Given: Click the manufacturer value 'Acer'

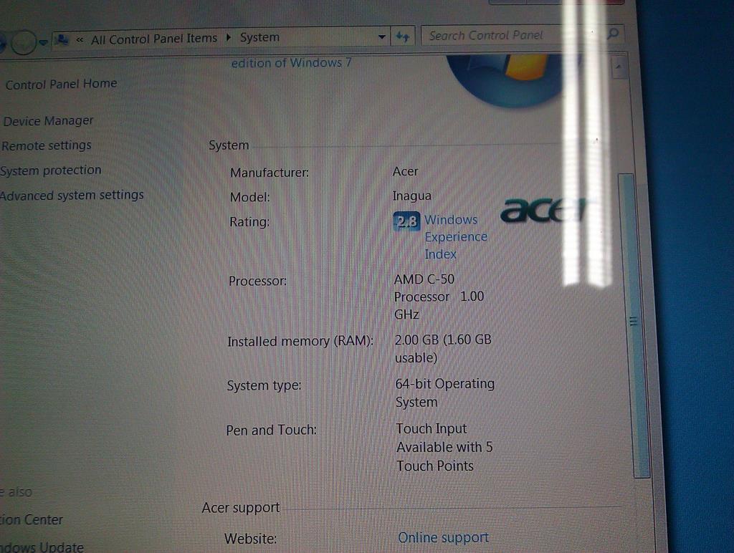Looking at the screenshot, I should (x=406, y=172).
